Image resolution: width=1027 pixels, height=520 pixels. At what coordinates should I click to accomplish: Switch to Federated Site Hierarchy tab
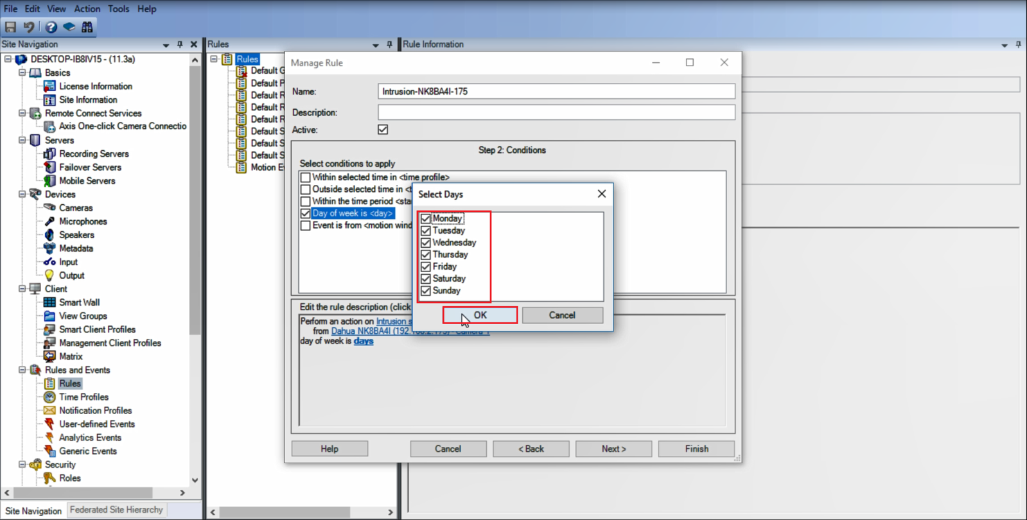coord(116,510)
